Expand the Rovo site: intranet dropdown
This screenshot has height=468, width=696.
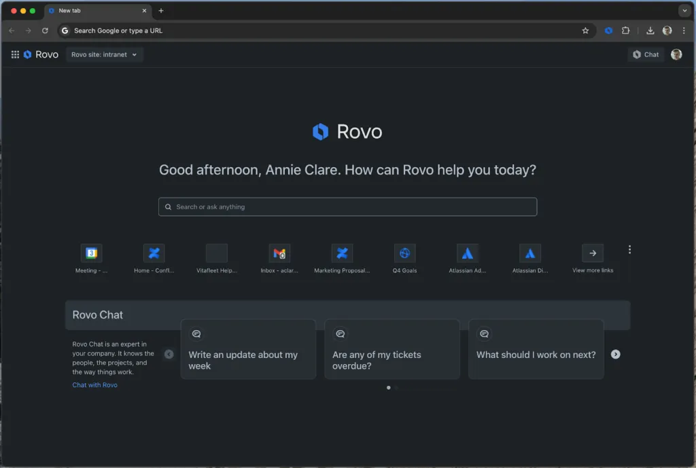pyautogui.click(x=105, y=54)
